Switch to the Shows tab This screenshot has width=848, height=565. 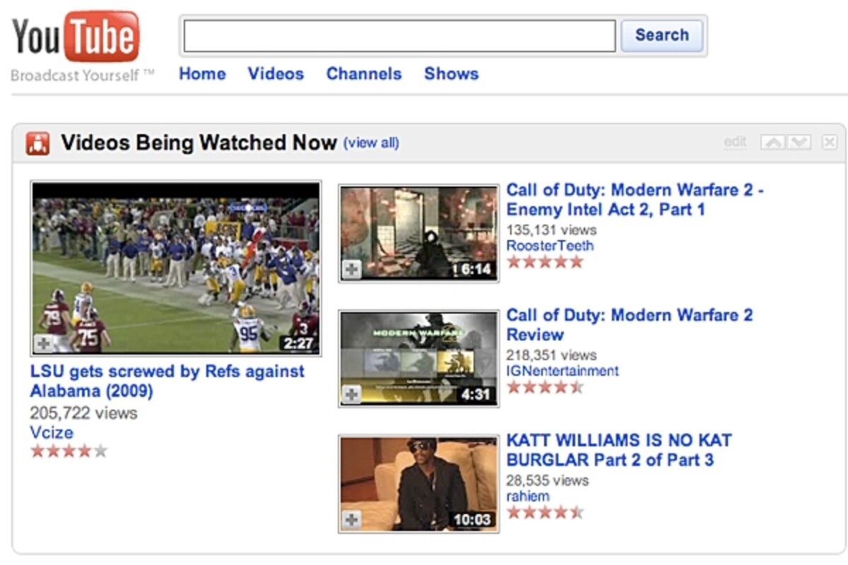(x=451, y=74)
